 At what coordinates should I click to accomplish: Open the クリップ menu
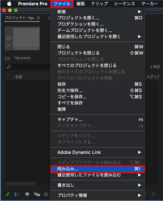coord(100,4)
